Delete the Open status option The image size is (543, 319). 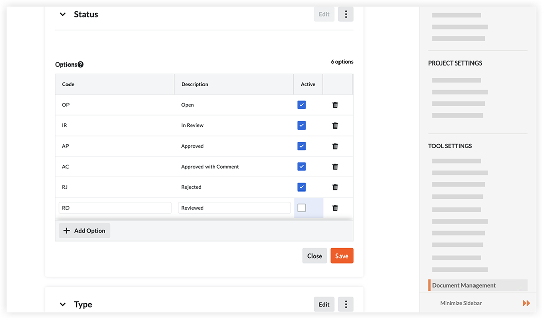pos(335,105)
